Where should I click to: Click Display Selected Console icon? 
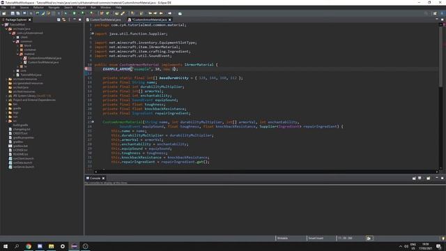pos(420,178)
